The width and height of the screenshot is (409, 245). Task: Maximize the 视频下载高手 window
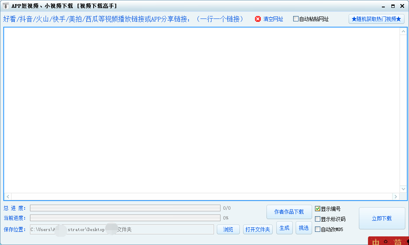[x=393, y=6]
